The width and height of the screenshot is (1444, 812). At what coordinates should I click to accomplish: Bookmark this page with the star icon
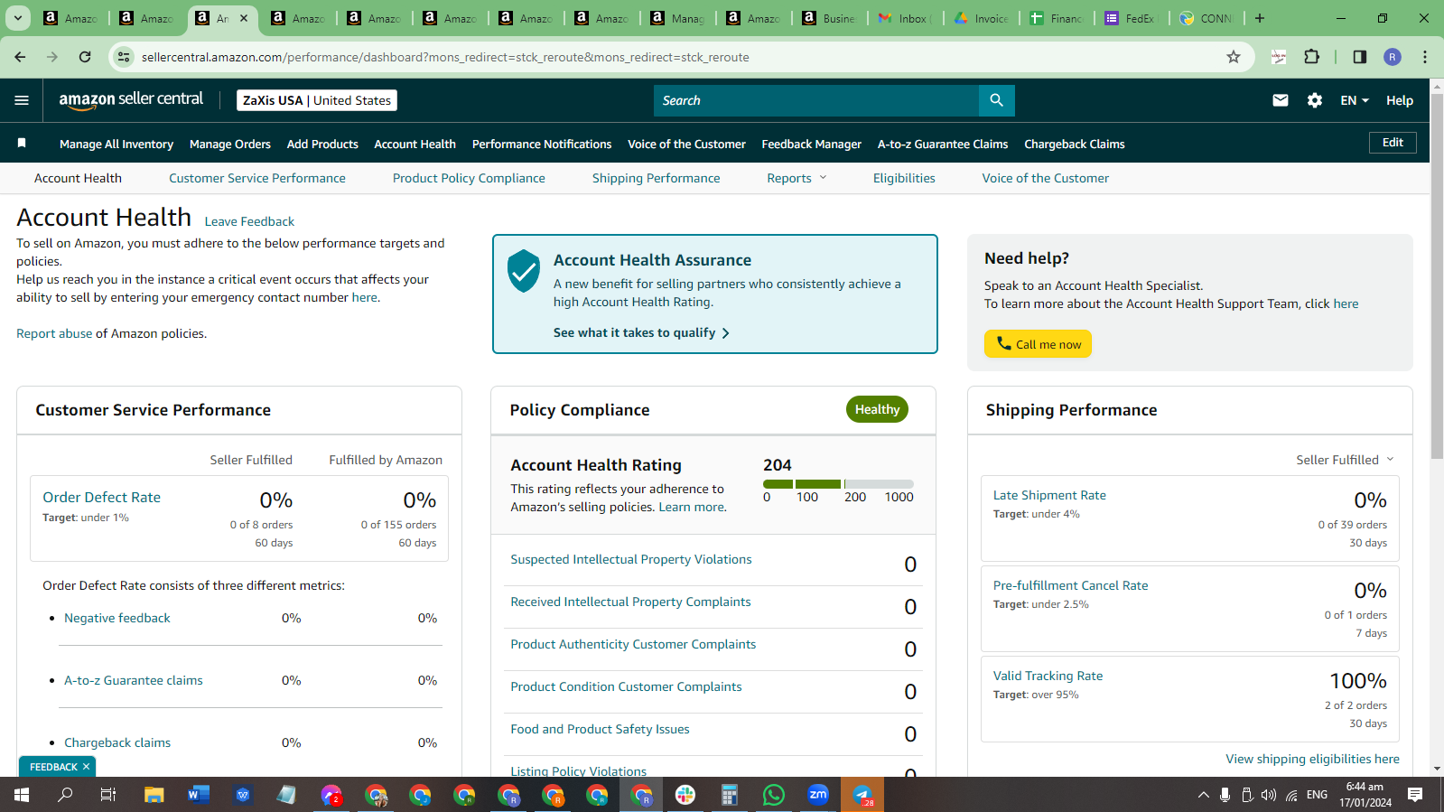[x=1234, y=57]
